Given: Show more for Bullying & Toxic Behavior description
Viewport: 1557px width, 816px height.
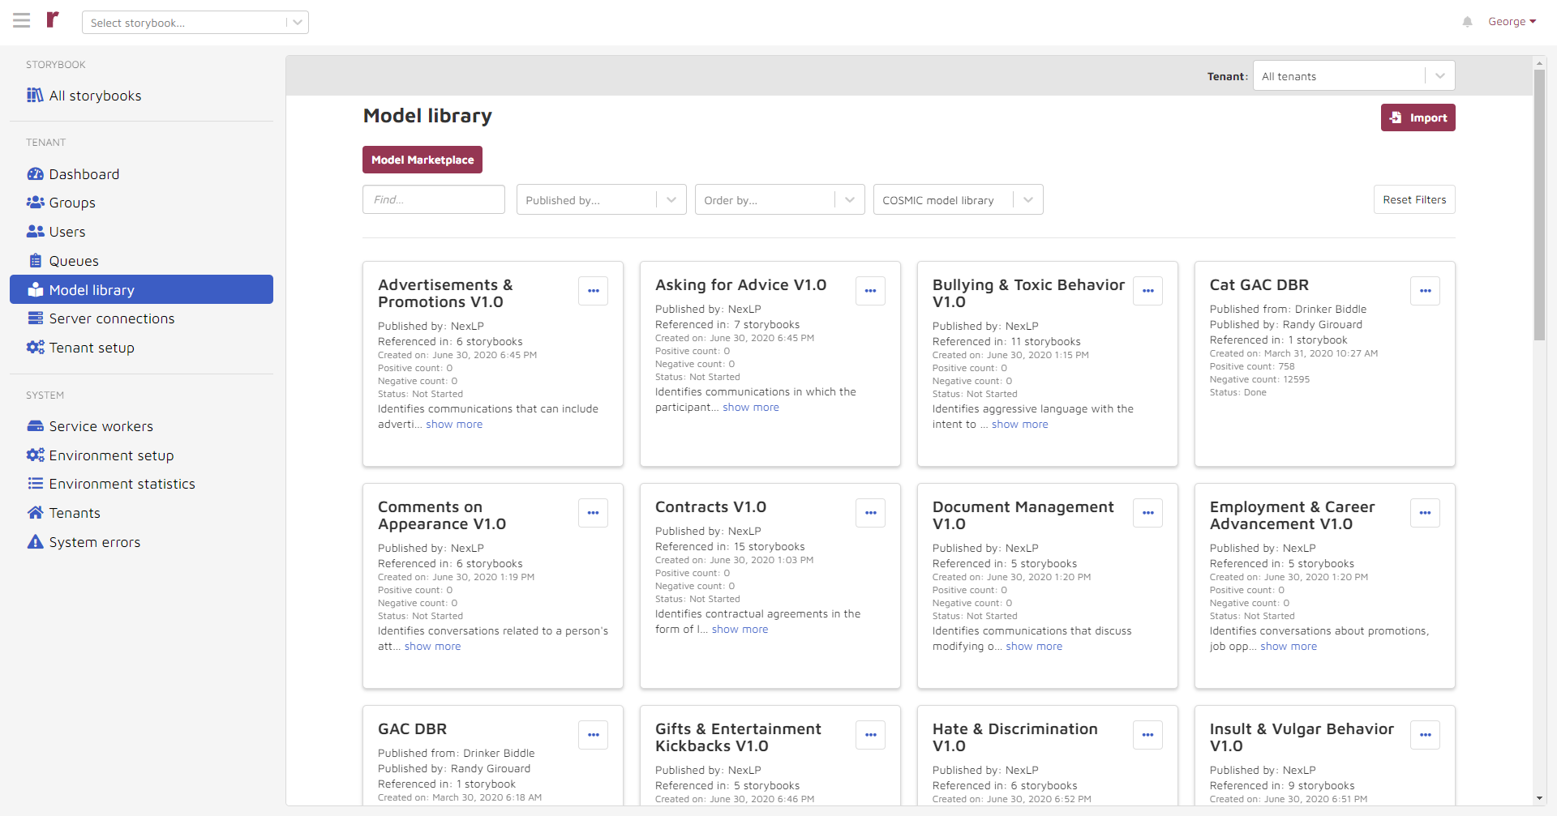Looking at the screenshot, I should (1020, 425).
